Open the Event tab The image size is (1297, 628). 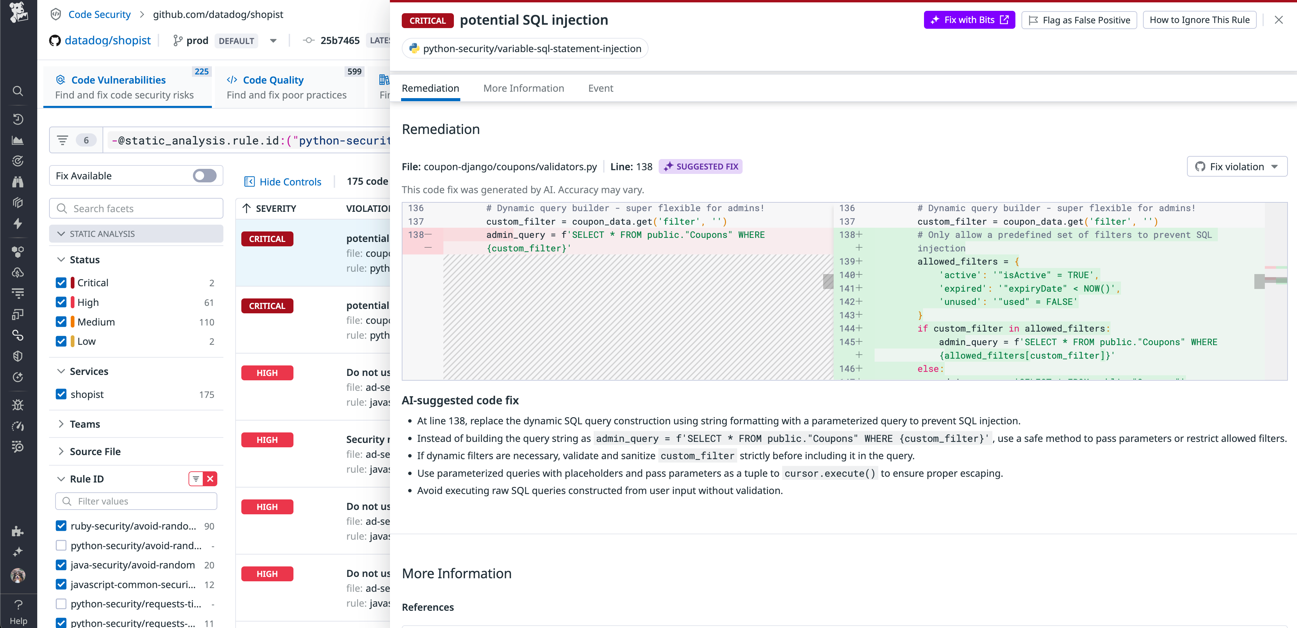[x=600, y=88]
